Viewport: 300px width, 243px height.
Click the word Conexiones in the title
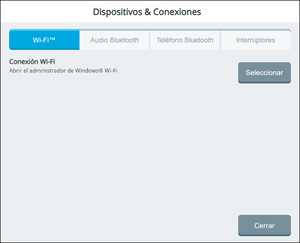tap(177, 12)
